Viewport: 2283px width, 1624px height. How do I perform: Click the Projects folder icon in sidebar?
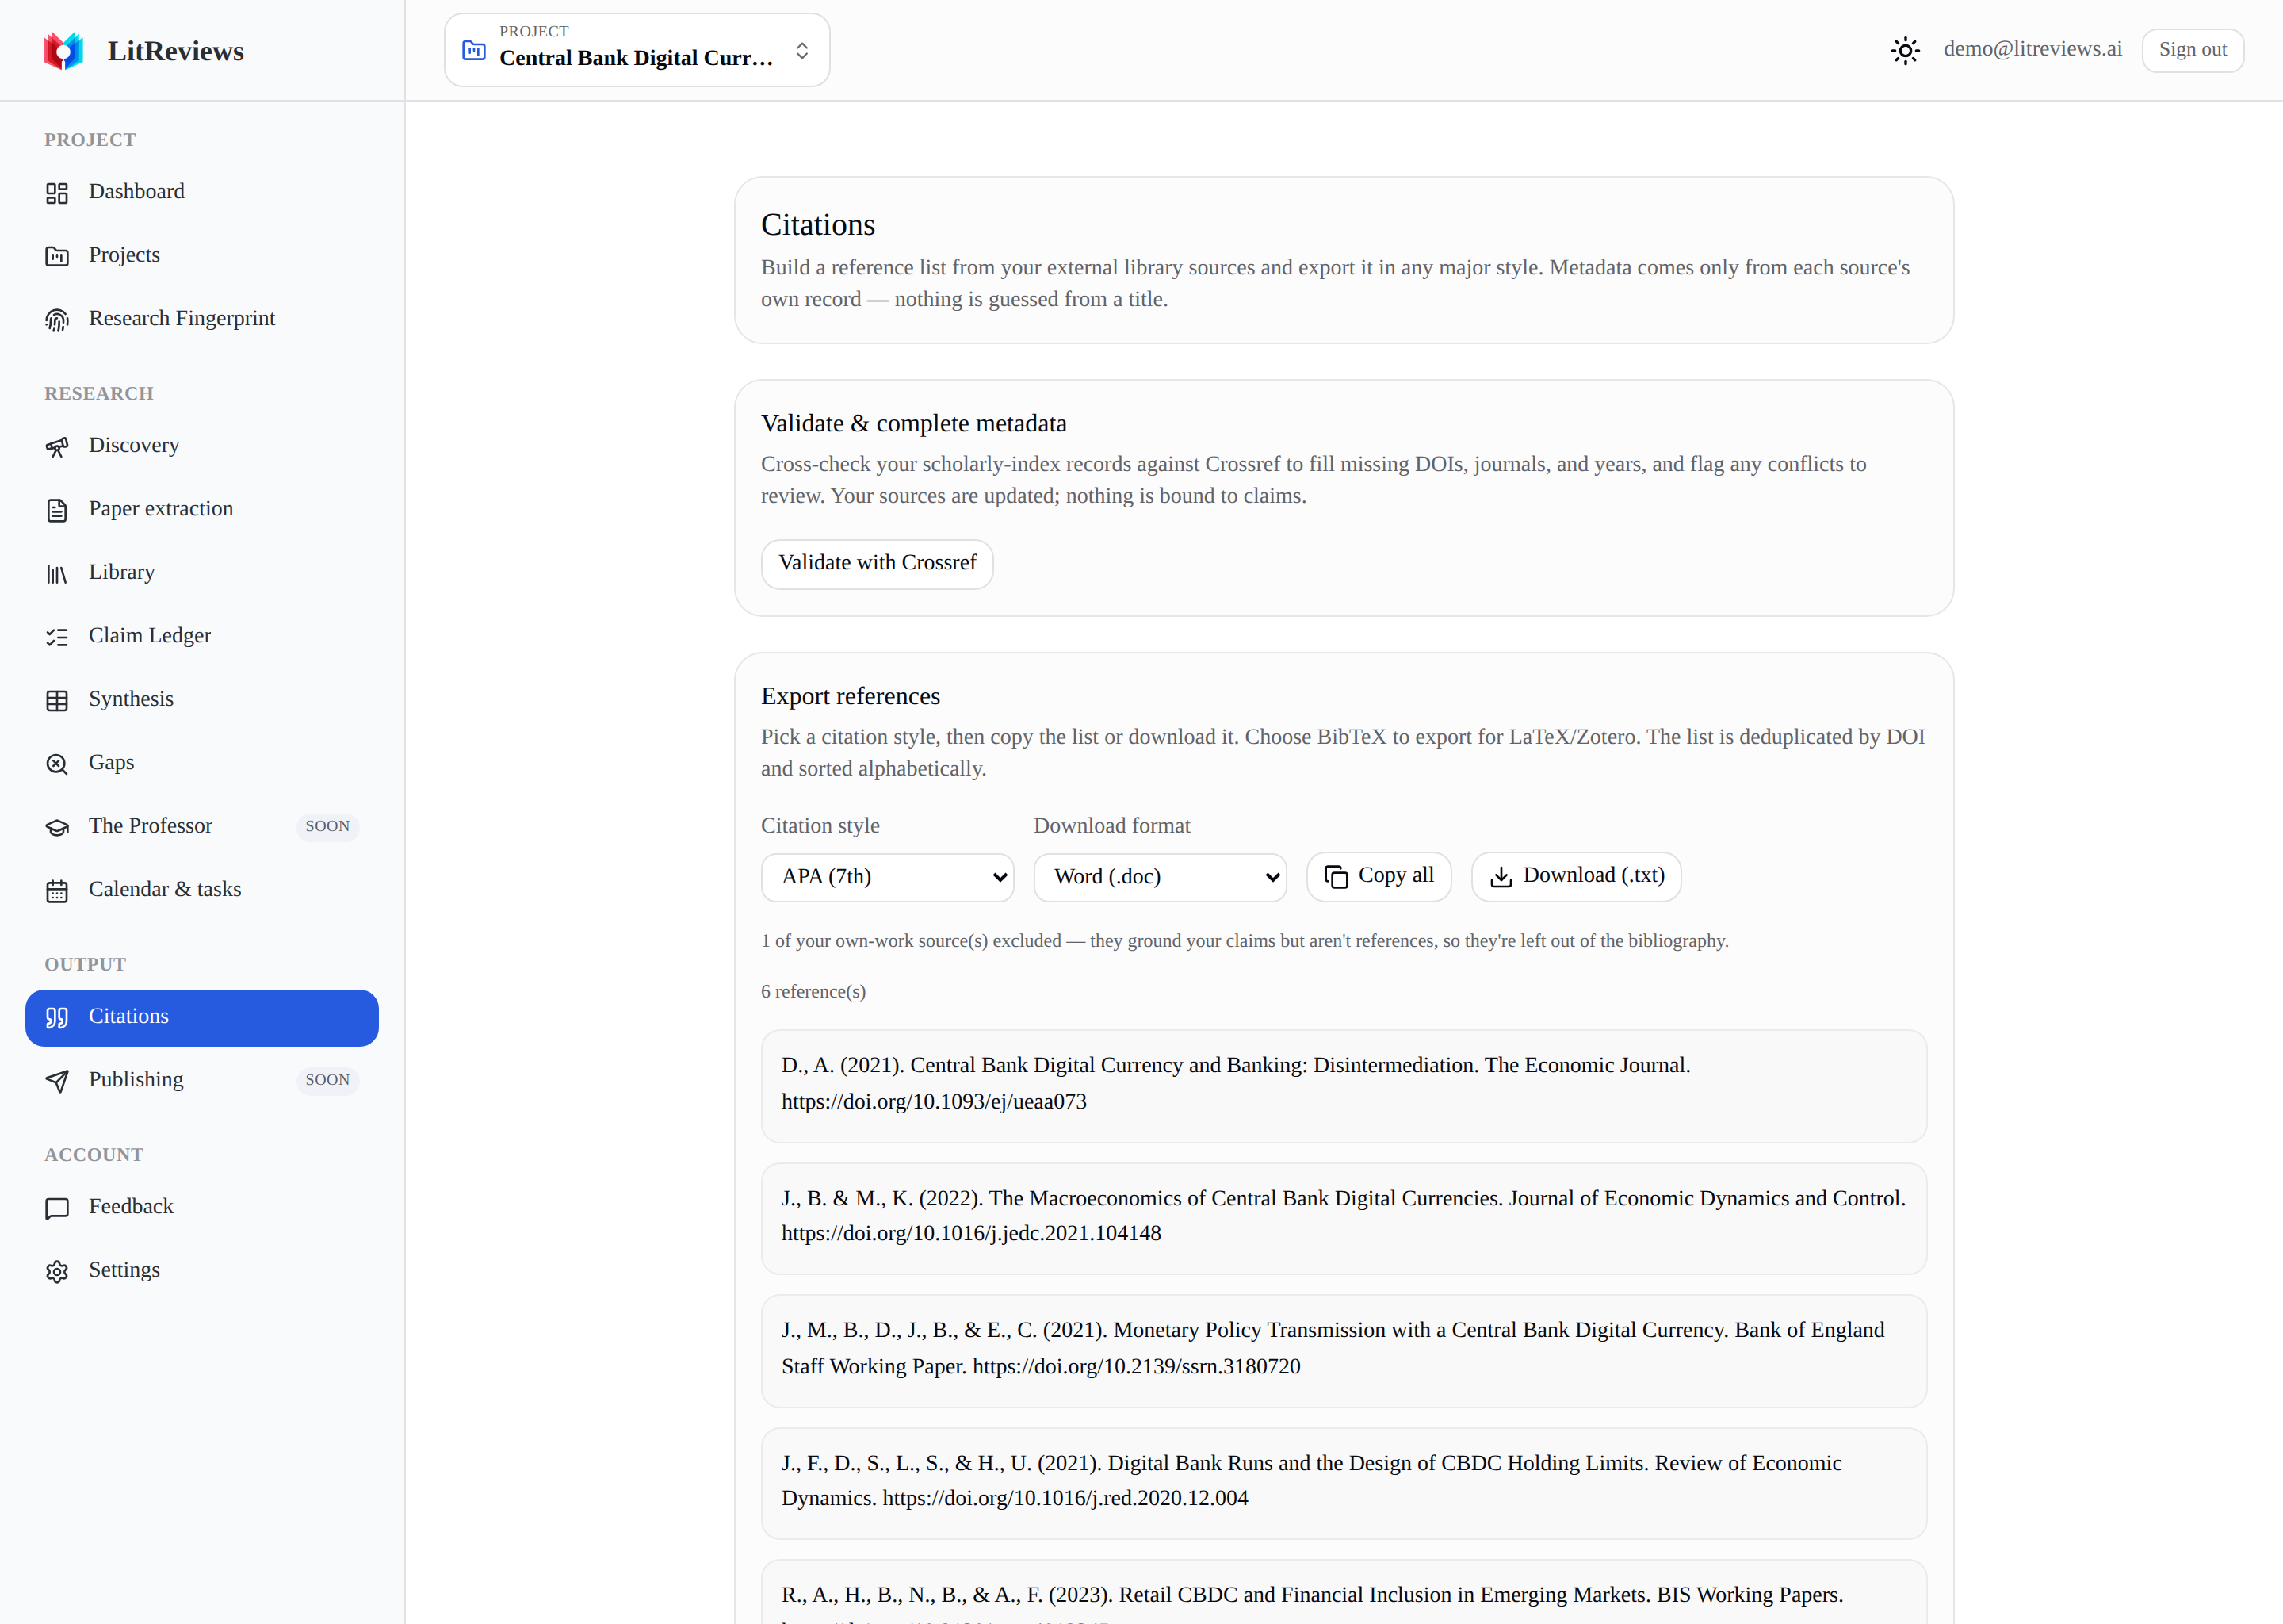(57, 257)
